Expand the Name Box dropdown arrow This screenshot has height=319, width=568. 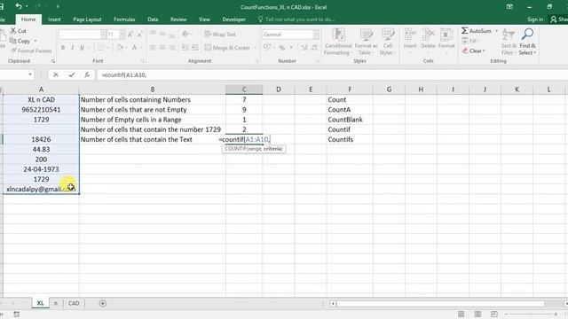point(30,74)
